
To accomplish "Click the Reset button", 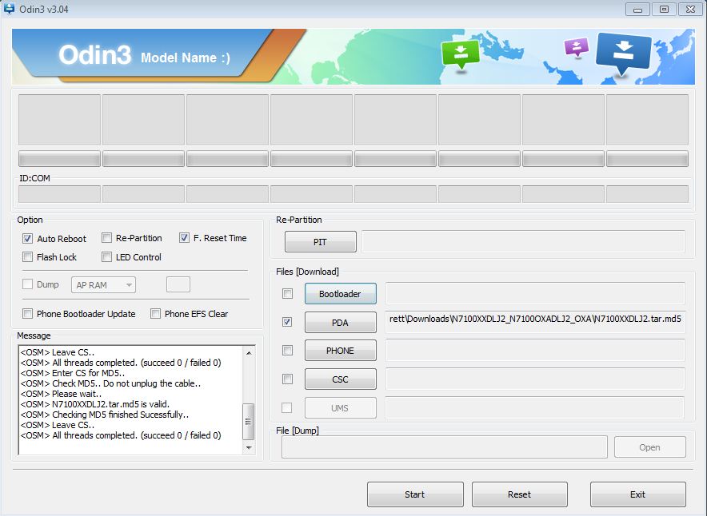I will [519, 494].
